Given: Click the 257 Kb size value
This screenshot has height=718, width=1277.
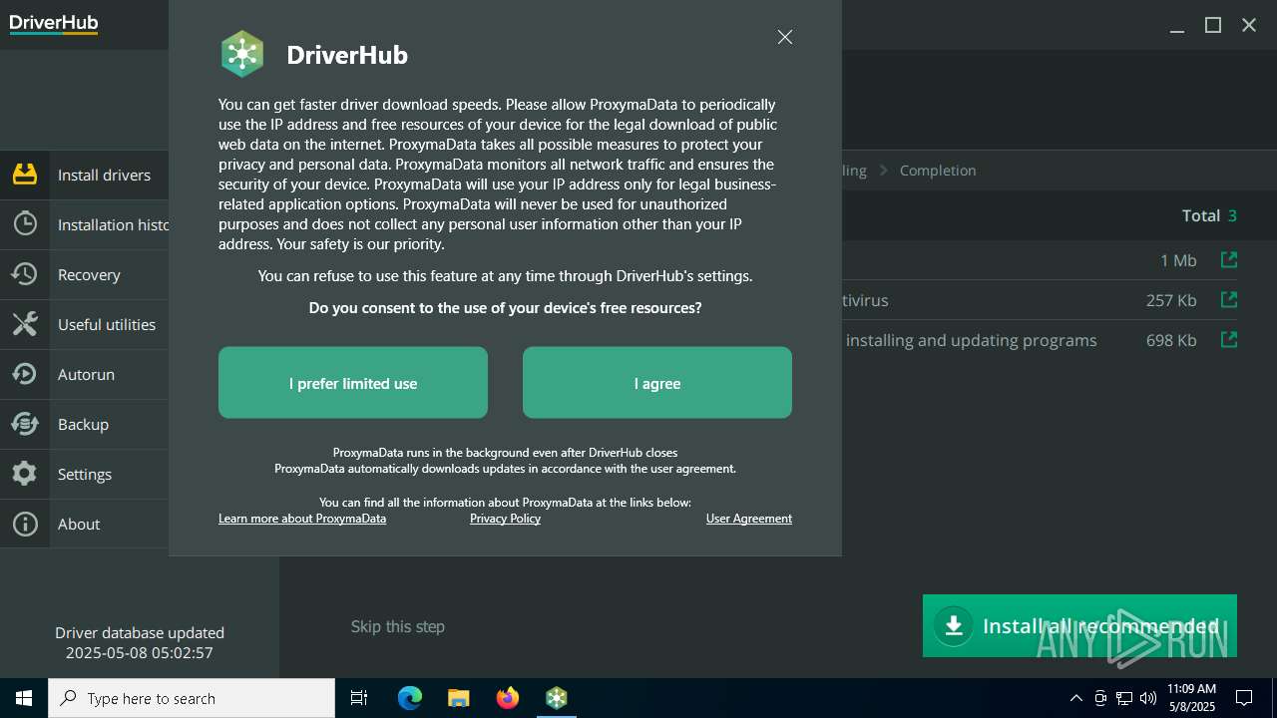Looking at the screenshot, I should pos(1171,300).
